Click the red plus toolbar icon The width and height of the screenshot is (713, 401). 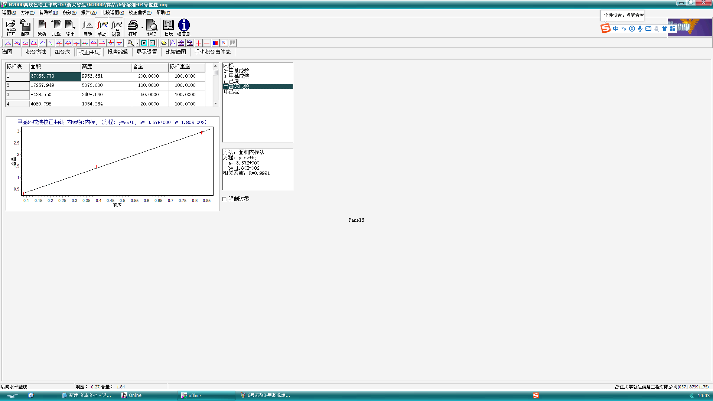[x=198, y=43]
